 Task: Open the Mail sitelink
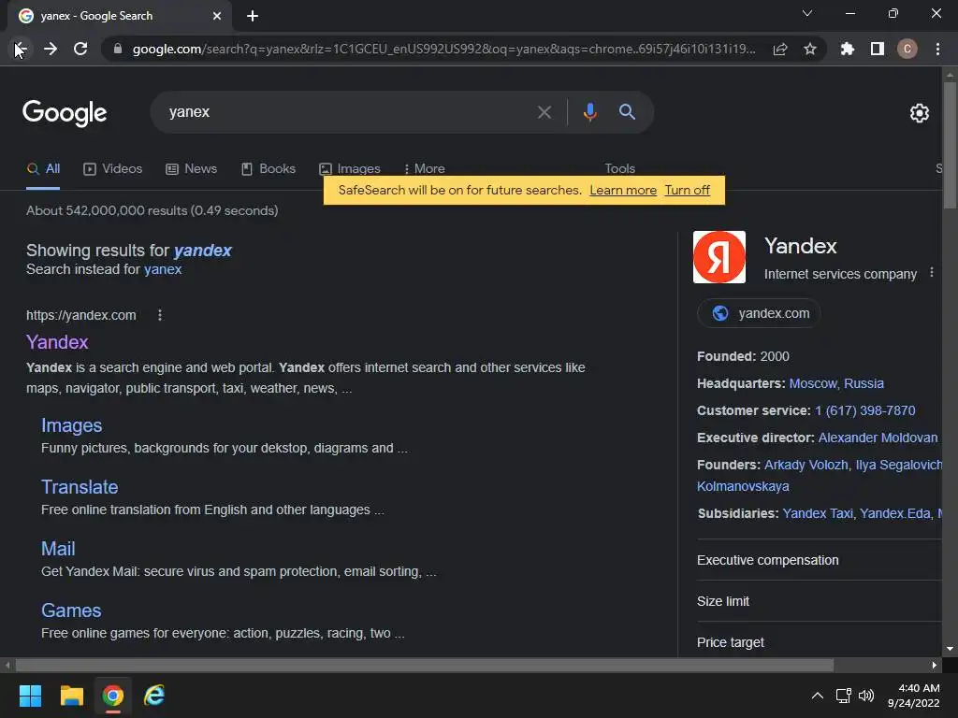(x=58, y=549)
